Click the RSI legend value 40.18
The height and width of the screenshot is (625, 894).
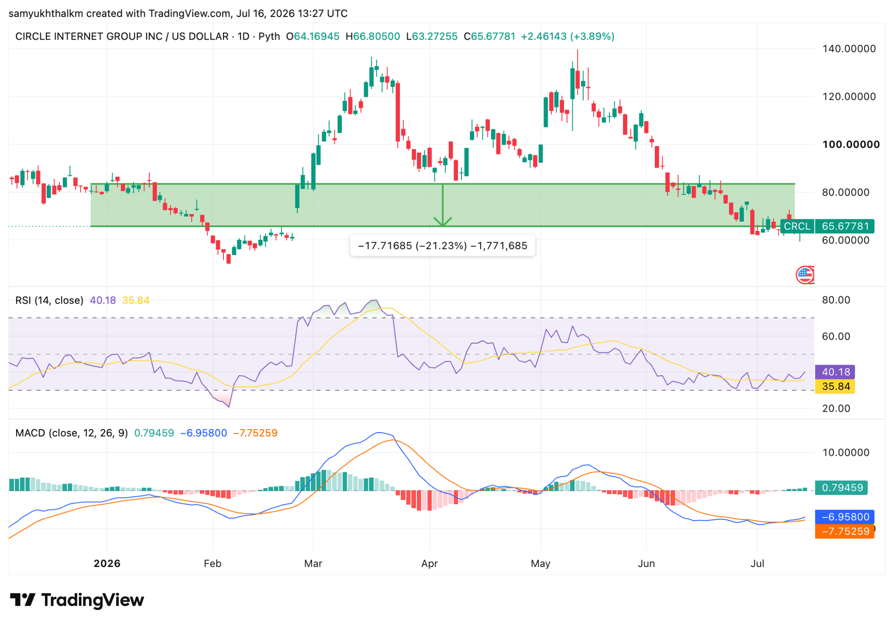click(x=103, y=301)
